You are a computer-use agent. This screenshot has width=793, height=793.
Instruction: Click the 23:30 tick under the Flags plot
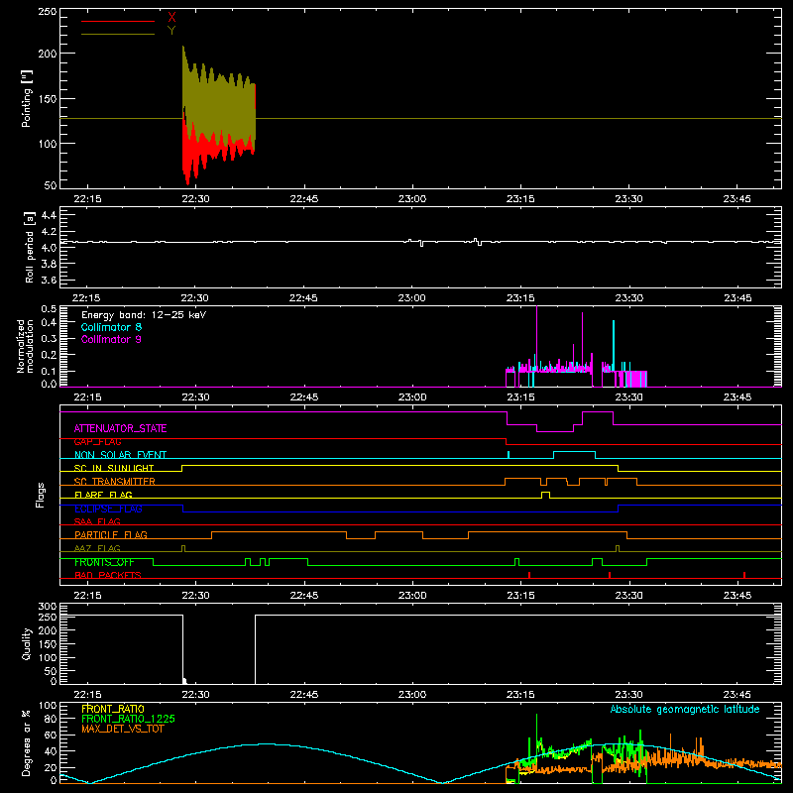point(628,596)
